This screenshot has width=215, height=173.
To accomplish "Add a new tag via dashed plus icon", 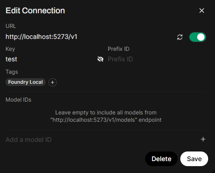I will (x=52, y=82).
